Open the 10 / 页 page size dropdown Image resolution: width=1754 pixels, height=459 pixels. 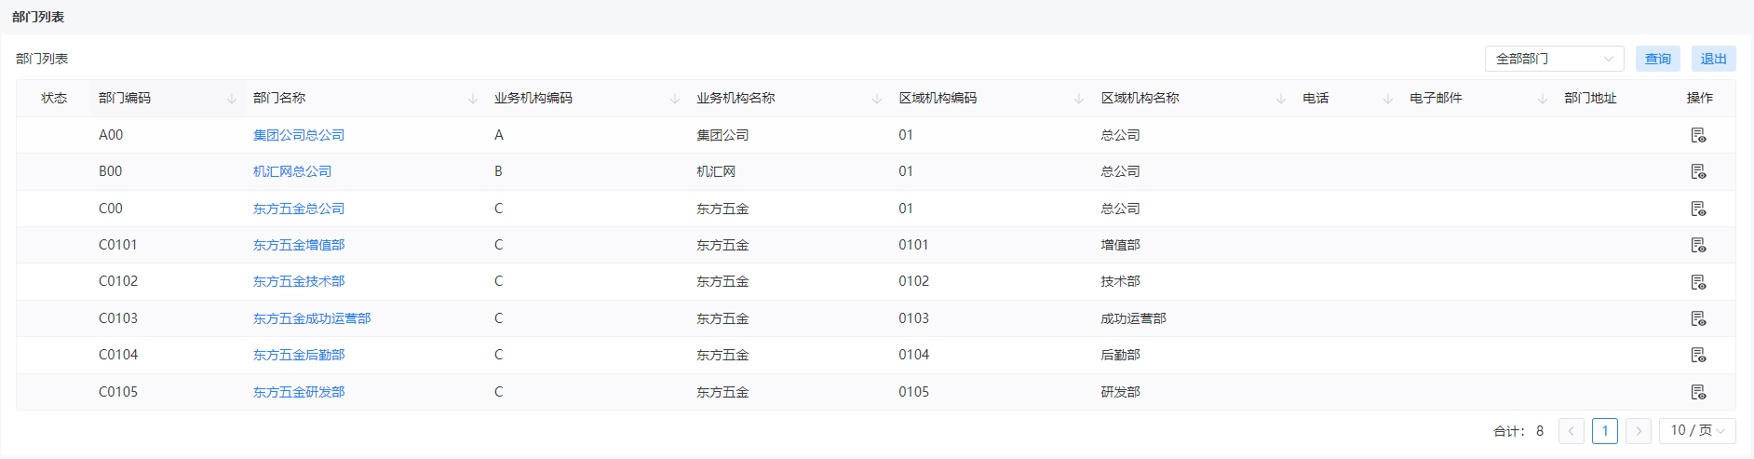coord(1697,430)
